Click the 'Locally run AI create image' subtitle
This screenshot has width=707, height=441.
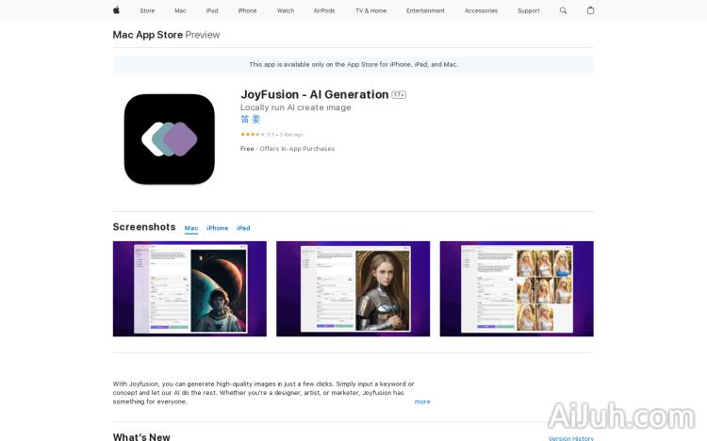[x=295, y=107]
